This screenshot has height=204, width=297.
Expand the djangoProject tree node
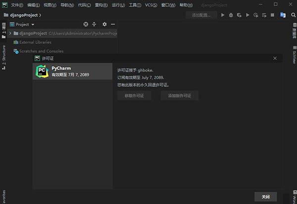click(x=10, y=33)
